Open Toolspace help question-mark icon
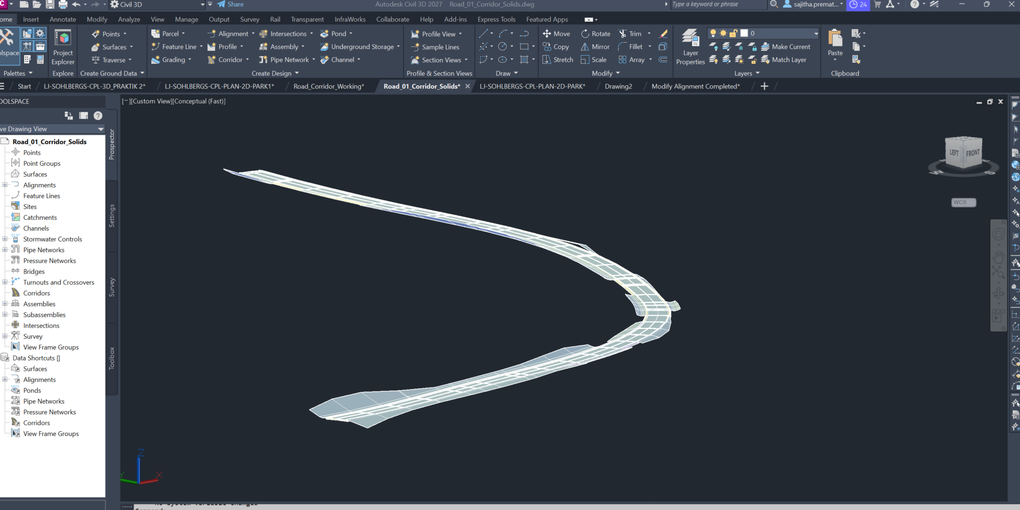This screenshot has height=510, width=1020. [x=98, y=116]
